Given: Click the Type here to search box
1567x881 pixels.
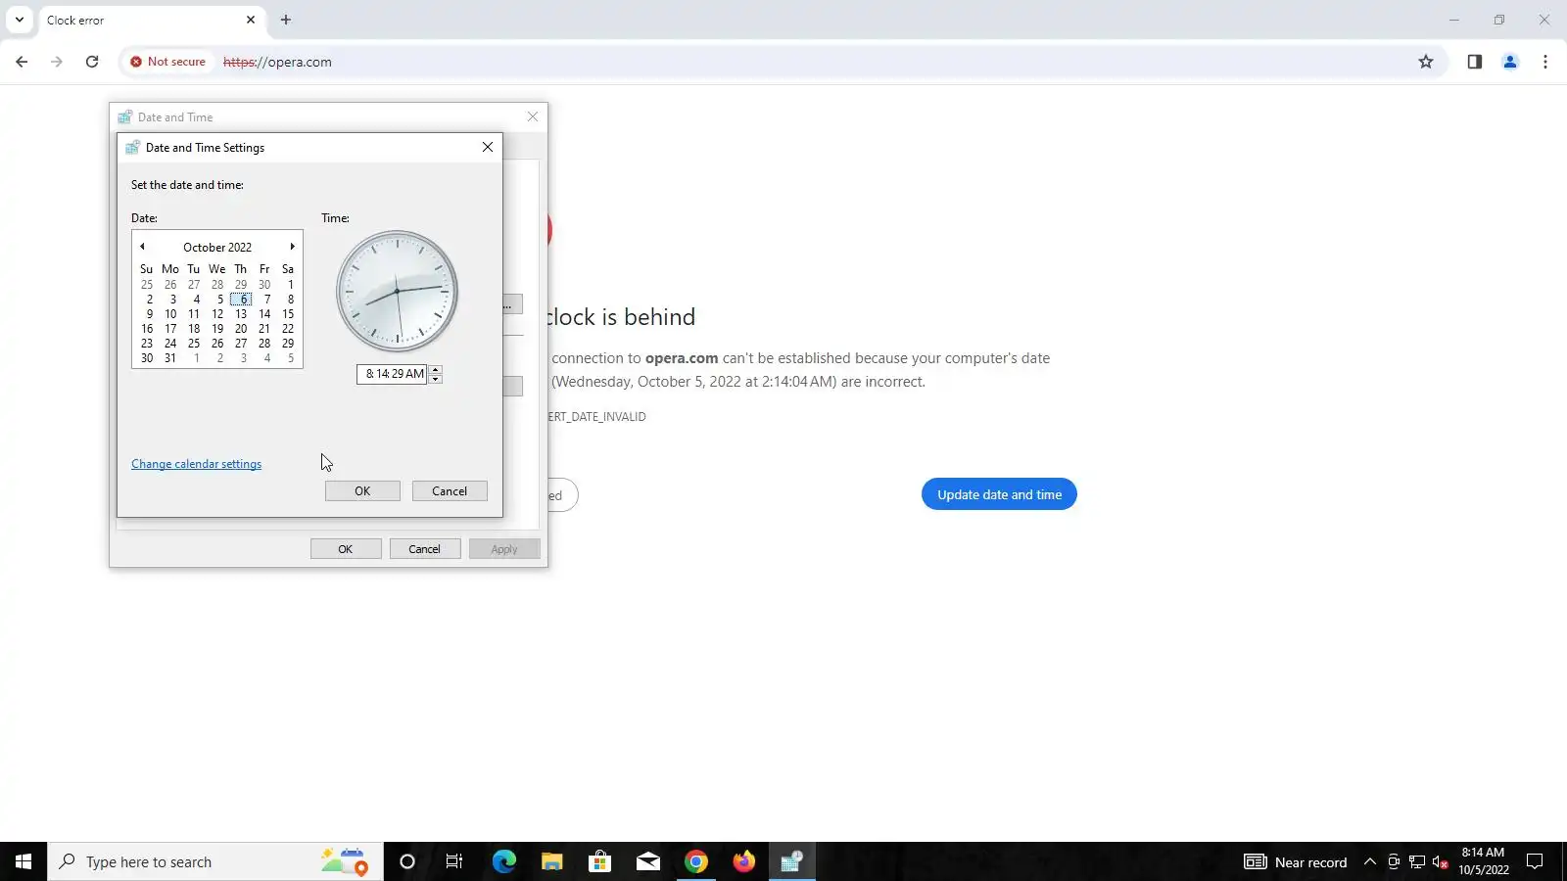Looking at the screenshot, I should click(215, 861).
